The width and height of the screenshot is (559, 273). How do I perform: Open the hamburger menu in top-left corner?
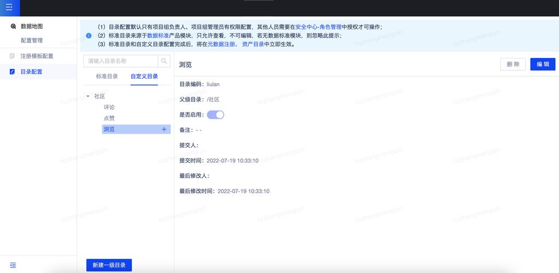pos(10,8)
